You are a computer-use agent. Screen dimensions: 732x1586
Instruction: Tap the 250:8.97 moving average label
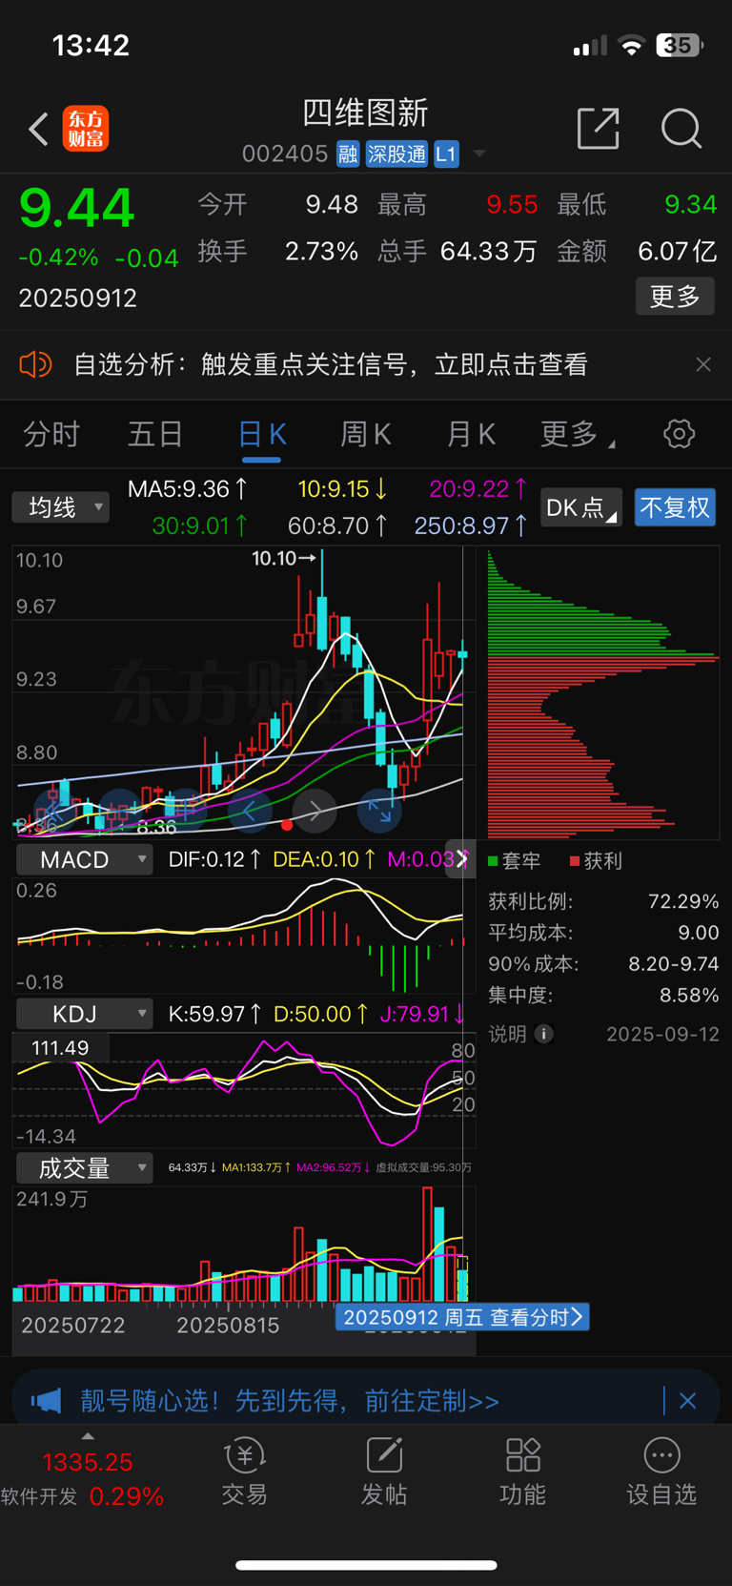coord(471,525)
